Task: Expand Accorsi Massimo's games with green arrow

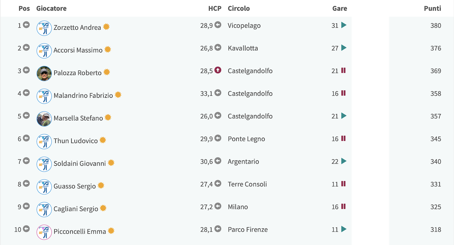Action: tap(344, 48)
